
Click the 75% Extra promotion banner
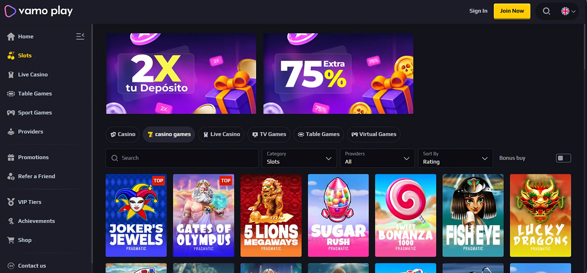coord(338,73)
